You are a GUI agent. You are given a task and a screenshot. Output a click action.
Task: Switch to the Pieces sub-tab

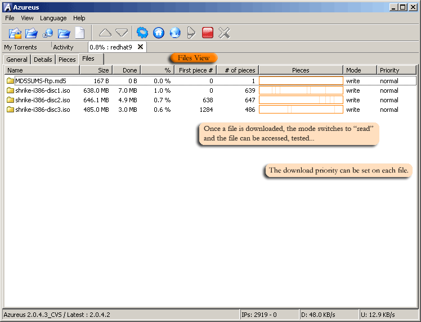[x=67, y=60]
